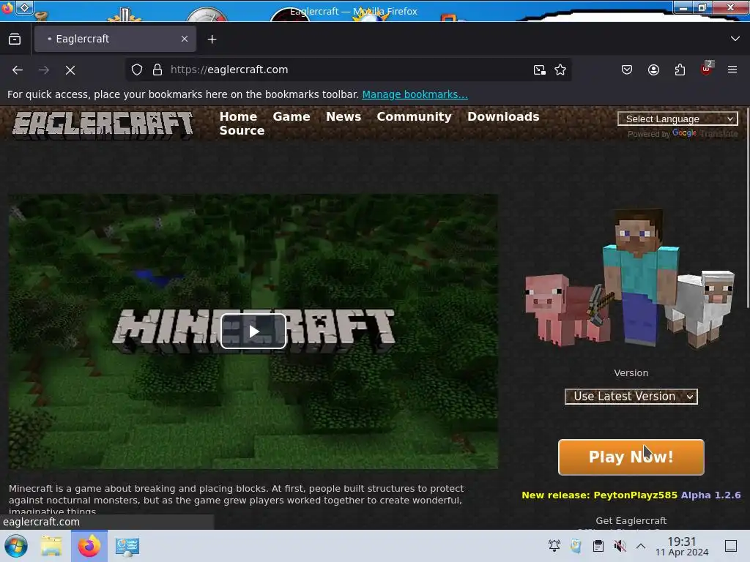
Task: Click the Eaglercraft site logo
Action: coord(103,125)
